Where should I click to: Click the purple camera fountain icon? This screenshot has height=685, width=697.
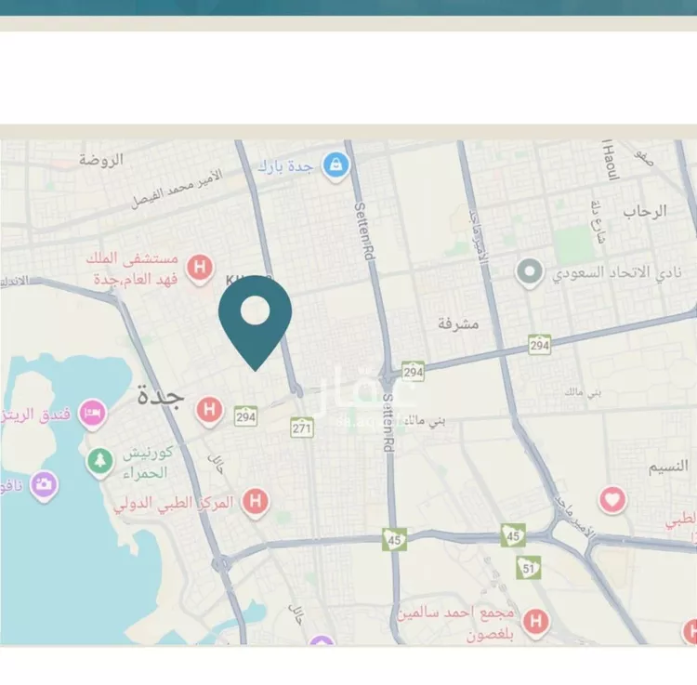(44, 485)
